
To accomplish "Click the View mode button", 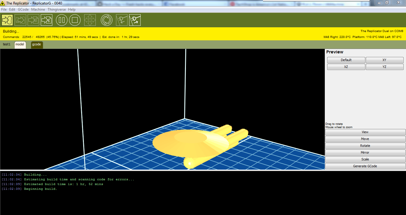I will 365,132.
